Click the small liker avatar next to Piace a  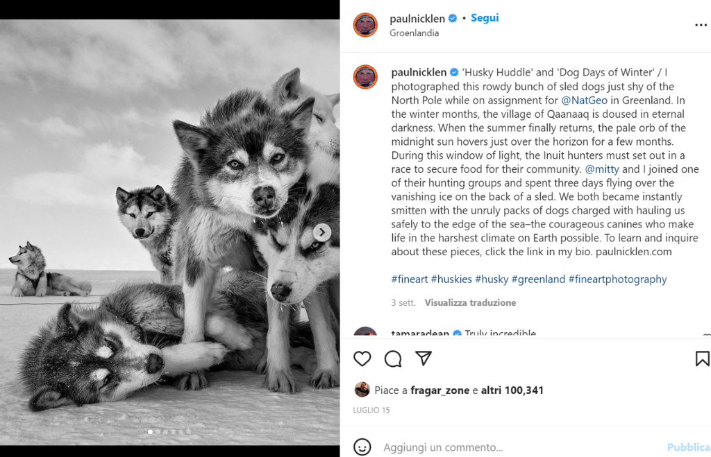(362, 390)
